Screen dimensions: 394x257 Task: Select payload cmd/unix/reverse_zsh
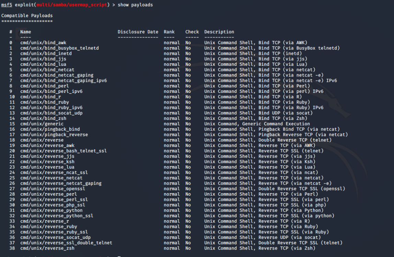[47, 248]
